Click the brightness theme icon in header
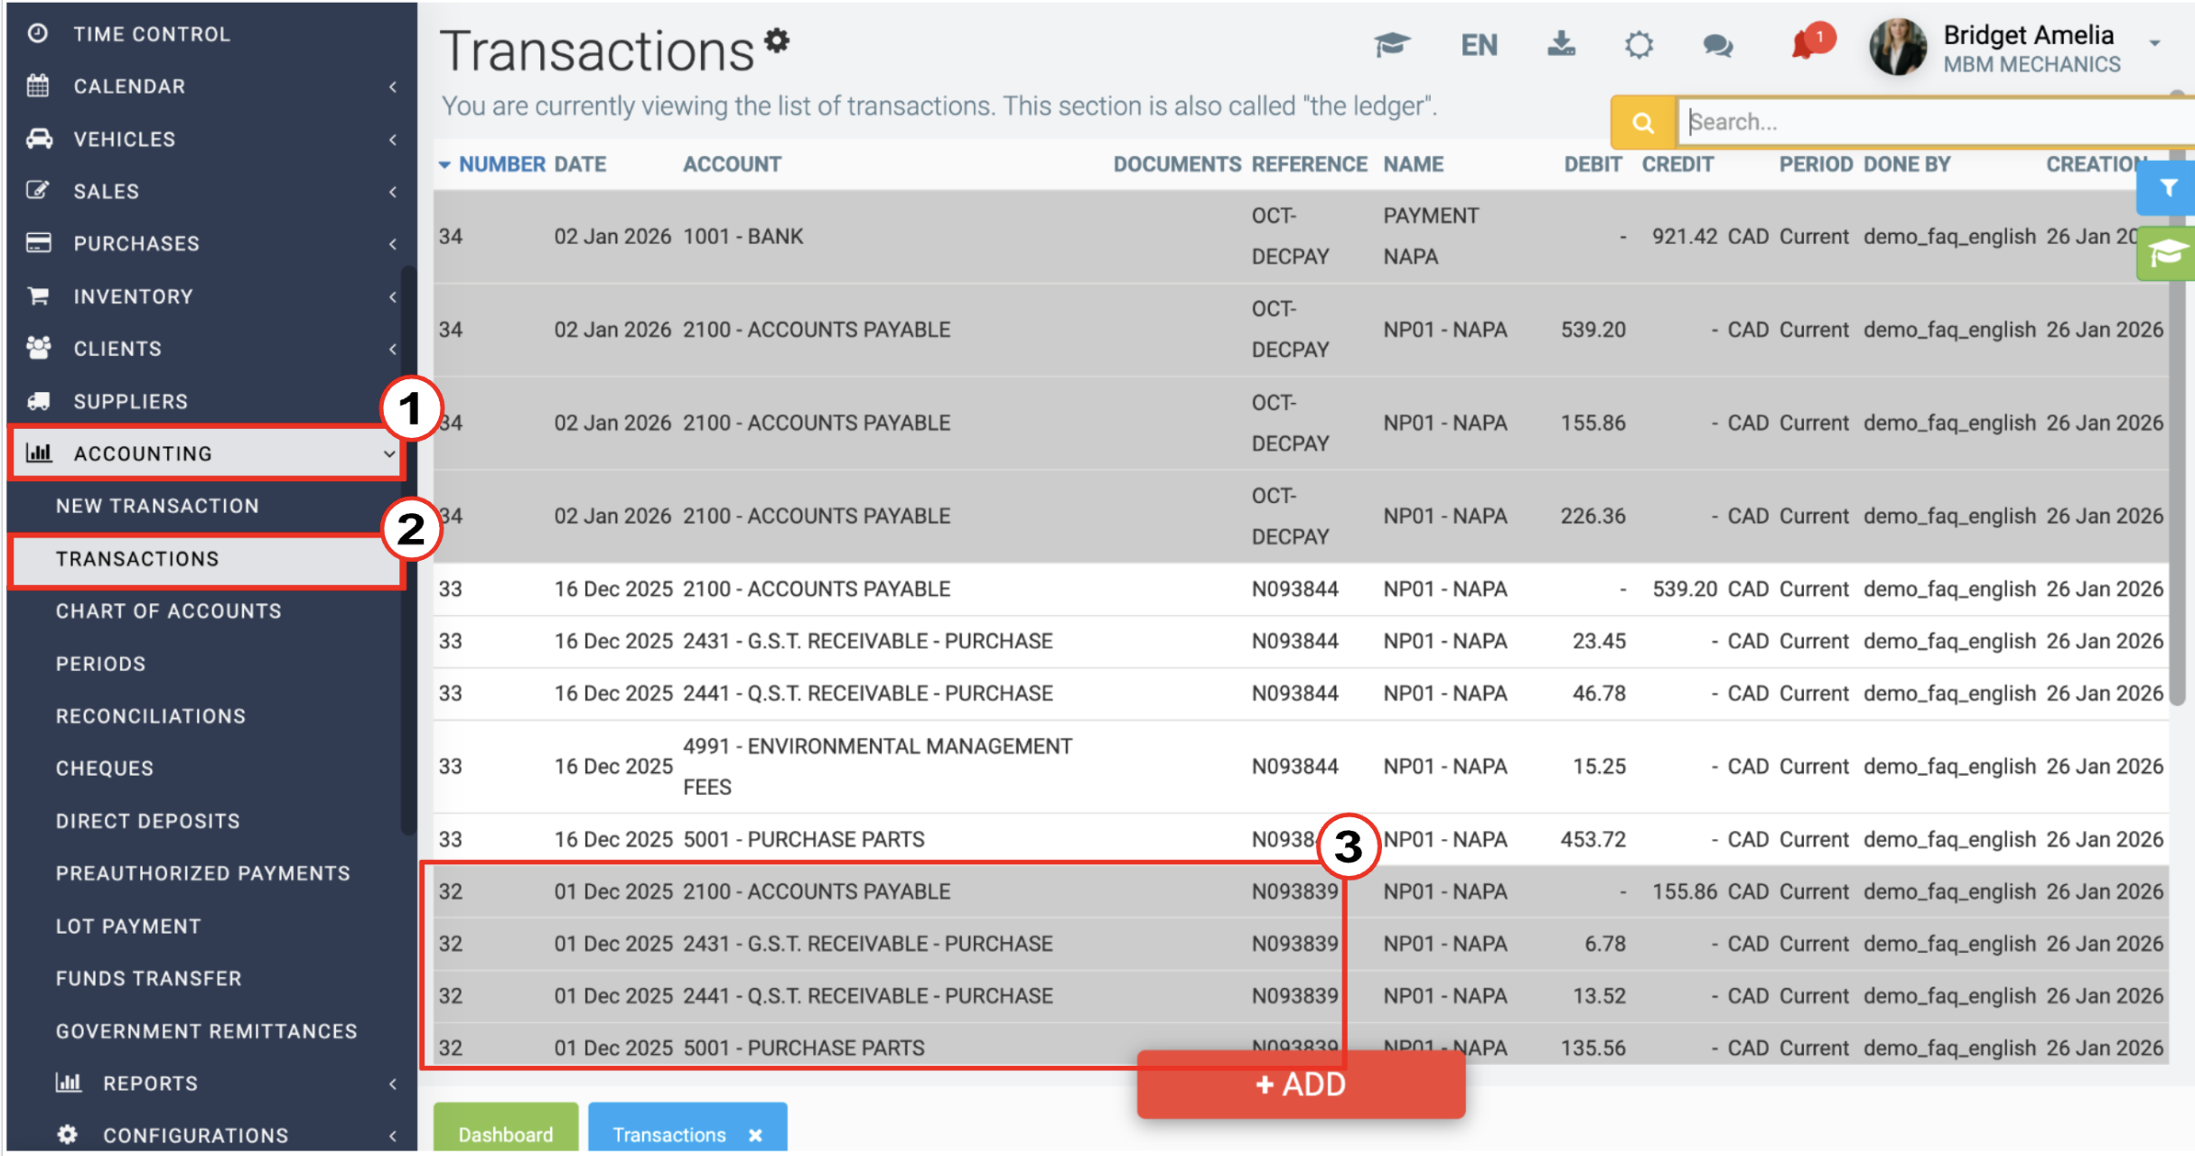This screenshot has width=2195, height=1156. (1639, 44)
